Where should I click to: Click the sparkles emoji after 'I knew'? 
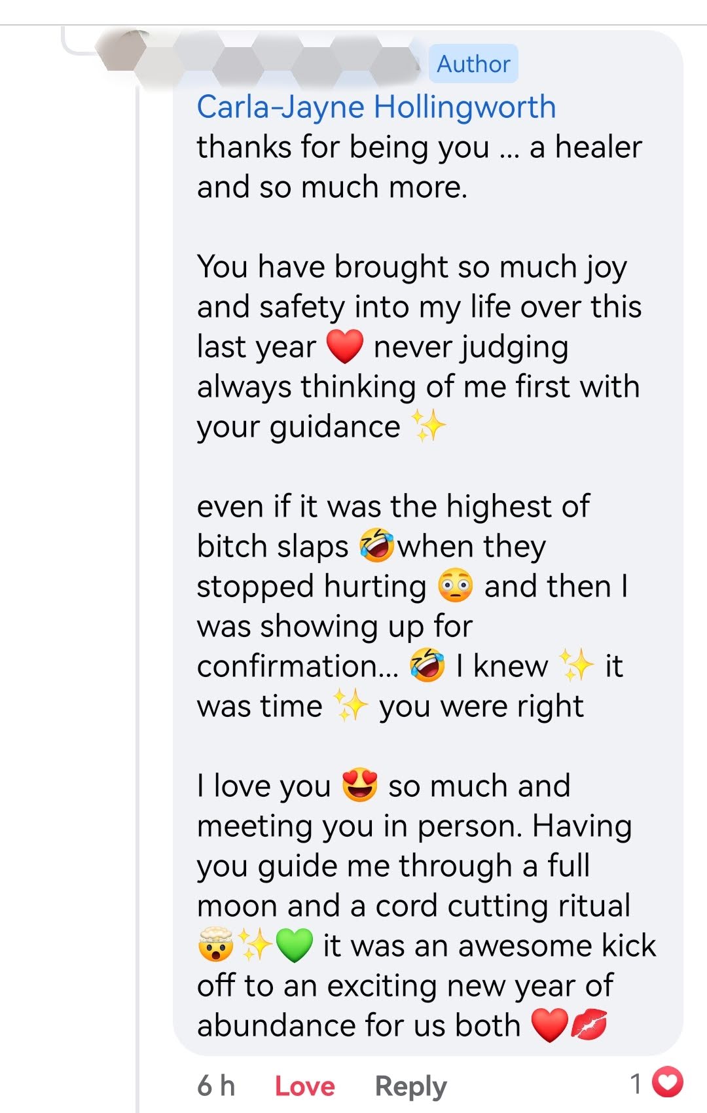pos(576,666)
